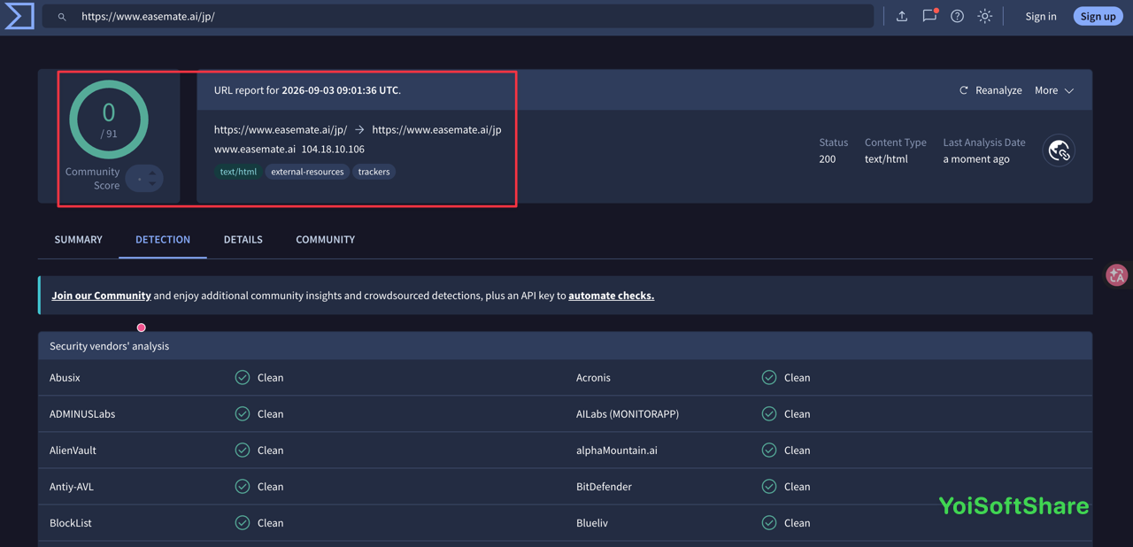
Task: Click the ADMINUSLabs vendor name
Action: click(82, 413)
